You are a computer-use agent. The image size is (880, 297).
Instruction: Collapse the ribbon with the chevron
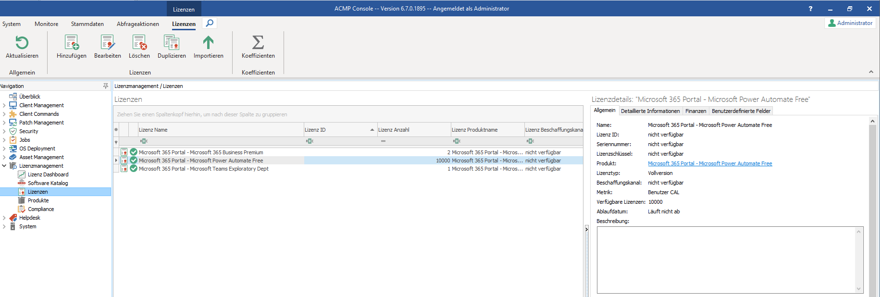tap(871, 72)
